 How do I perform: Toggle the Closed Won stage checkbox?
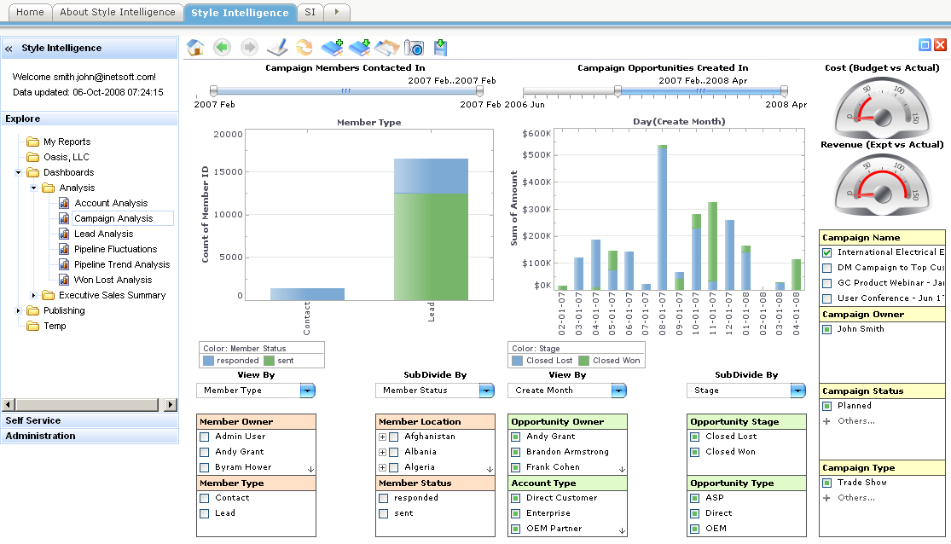click(x=695, y=452)
